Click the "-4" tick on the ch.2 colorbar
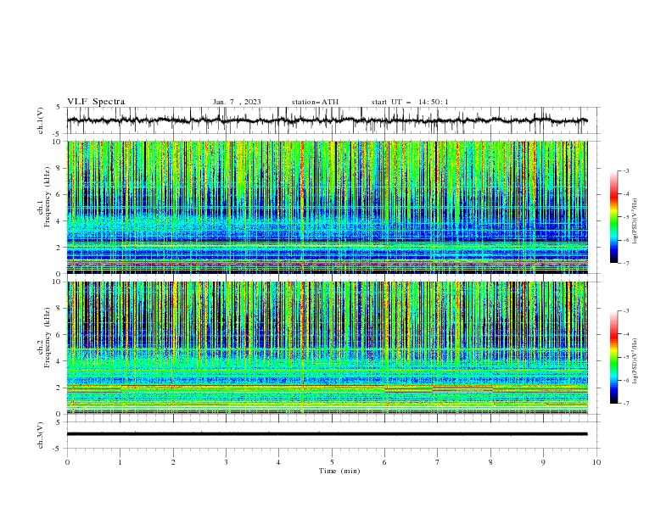The height and width of the screenshot is (519, 672). [x=625, y=334]
